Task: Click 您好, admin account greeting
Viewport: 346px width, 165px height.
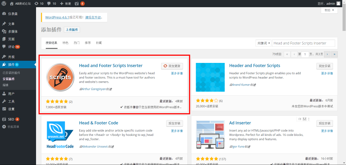Action: click(327, 4)
